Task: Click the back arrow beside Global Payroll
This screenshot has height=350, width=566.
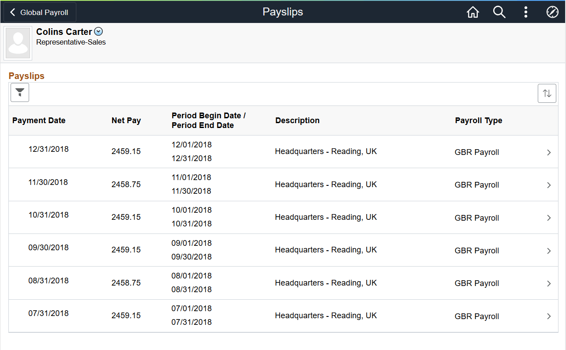Action: [x=12, y=12]
